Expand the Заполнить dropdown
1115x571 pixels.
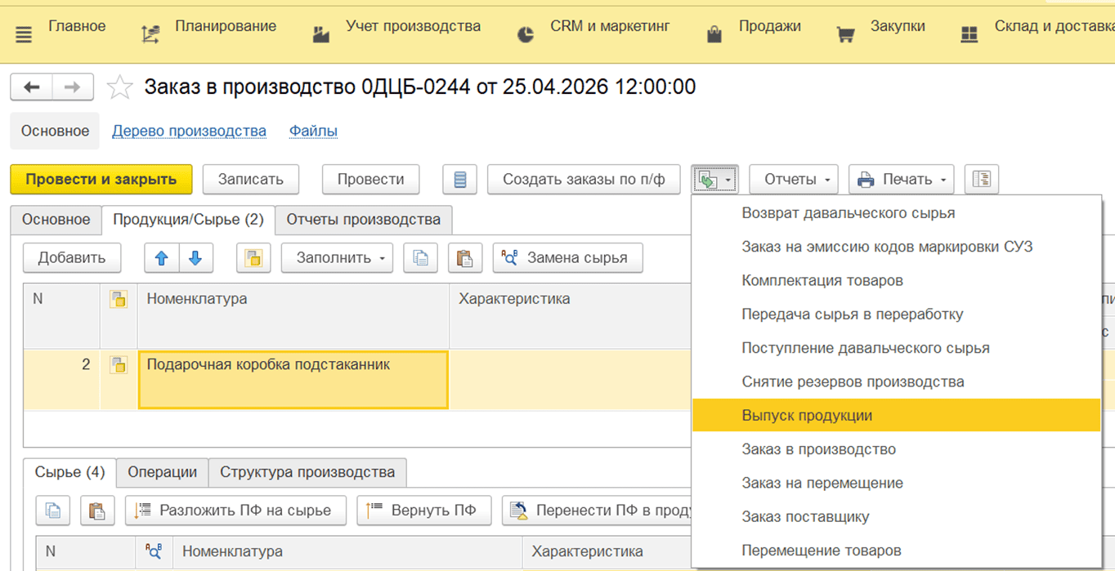click(337, 258)
